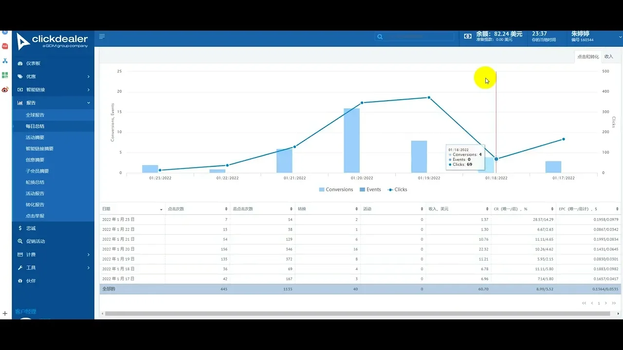623x350 pixels.
Task: Toggle Events series in chart legend
Action: point(370,190)
